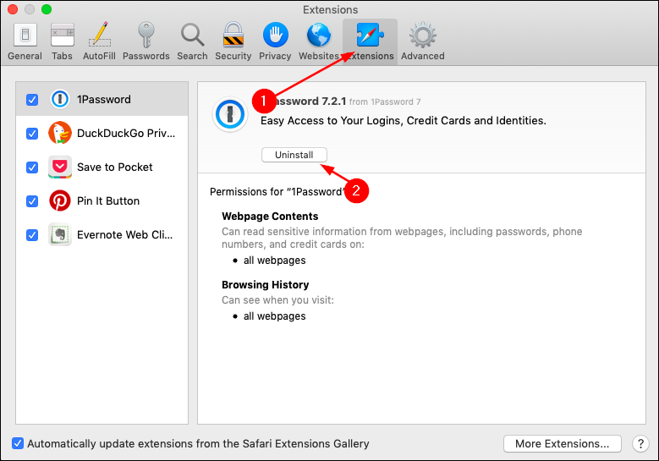Disable the DuckDuckGo extension checkbox
This screenshot has width=659, height=461.
point(32,134)
